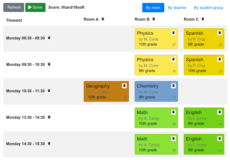Screen dimensions: 230x160
Task: Delete the Room A column trash icon
Action: click(103, 19)
